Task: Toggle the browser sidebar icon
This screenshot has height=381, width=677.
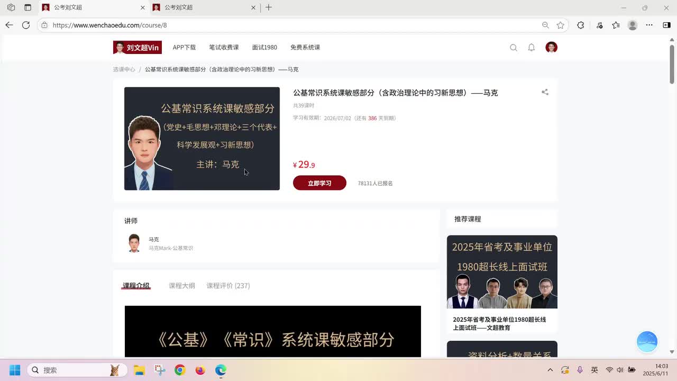Action: click(666, 25)
